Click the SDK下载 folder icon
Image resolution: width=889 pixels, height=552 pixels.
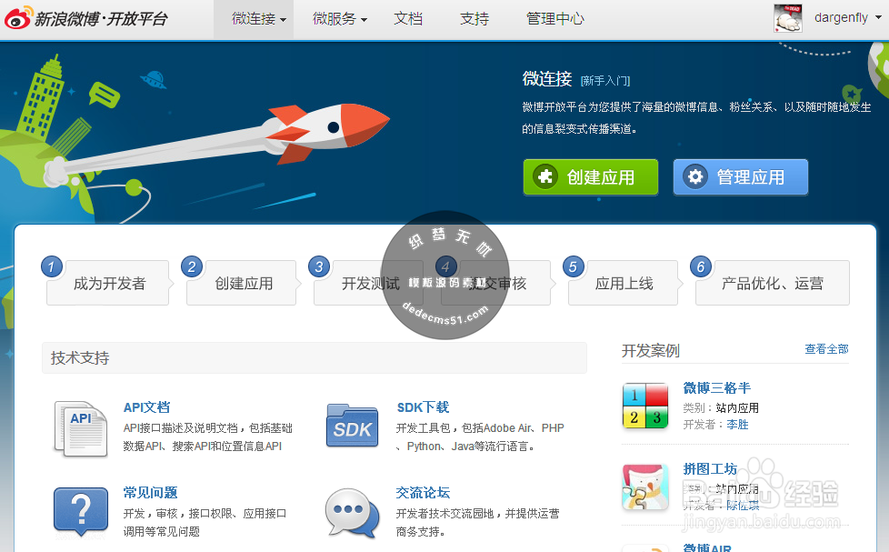(352, 425)
